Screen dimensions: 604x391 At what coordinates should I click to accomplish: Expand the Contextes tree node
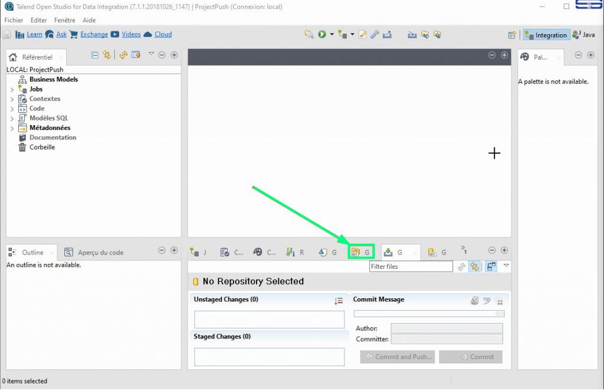coord(12,99)
